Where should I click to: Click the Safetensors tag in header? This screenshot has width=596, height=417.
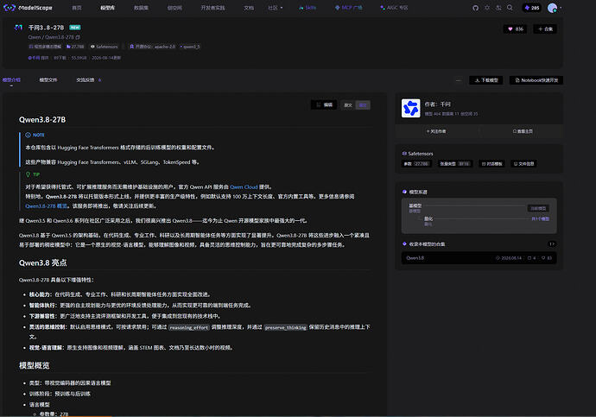pos(105,47)
